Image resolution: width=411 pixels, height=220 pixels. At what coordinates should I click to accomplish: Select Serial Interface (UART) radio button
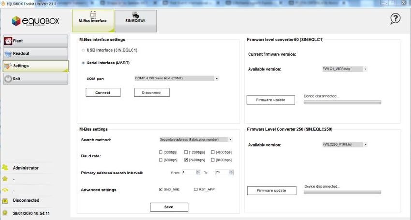point(83,63)
